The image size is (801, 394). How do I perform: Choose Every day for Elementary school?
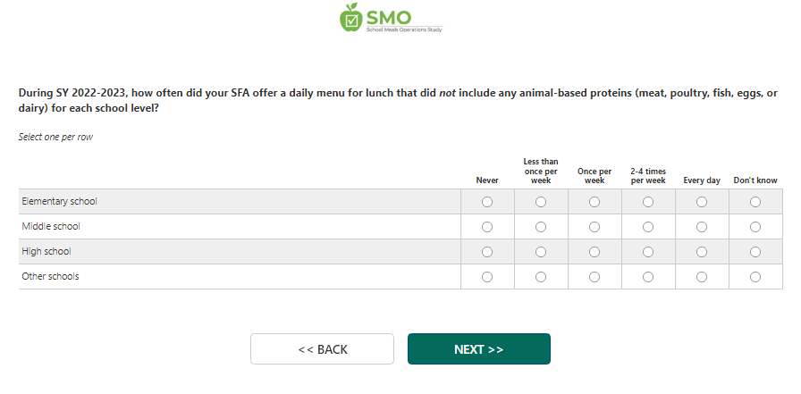702,202
